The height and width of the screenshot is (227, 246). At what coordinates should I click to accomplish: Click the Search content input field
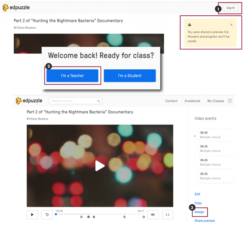coord(73,101)
